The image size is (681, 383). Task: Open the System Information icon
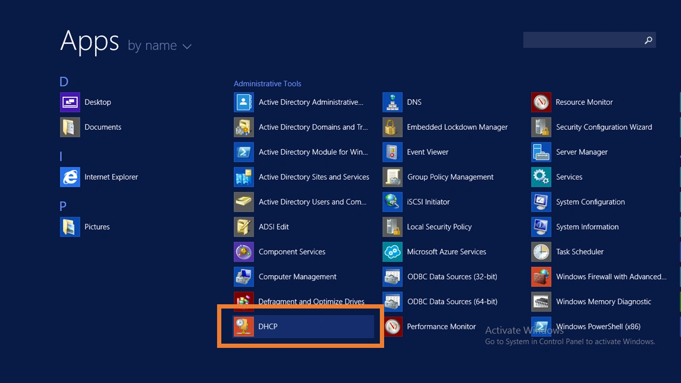[541, 227]
